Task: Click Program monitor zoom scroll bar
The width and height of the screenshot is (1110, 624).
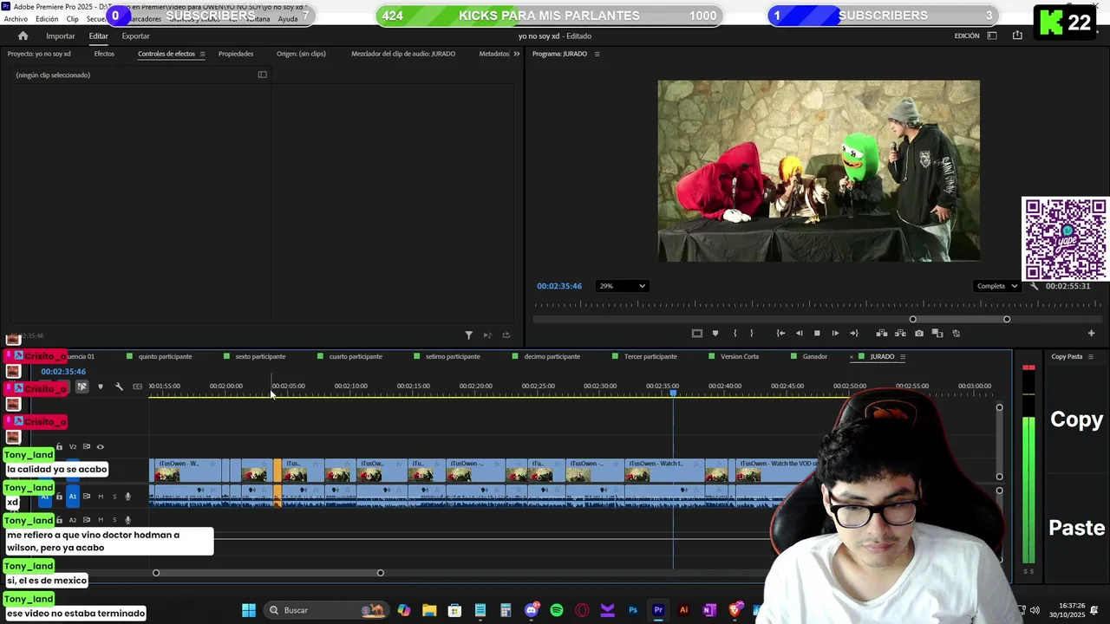Action: tap(959, 319)
